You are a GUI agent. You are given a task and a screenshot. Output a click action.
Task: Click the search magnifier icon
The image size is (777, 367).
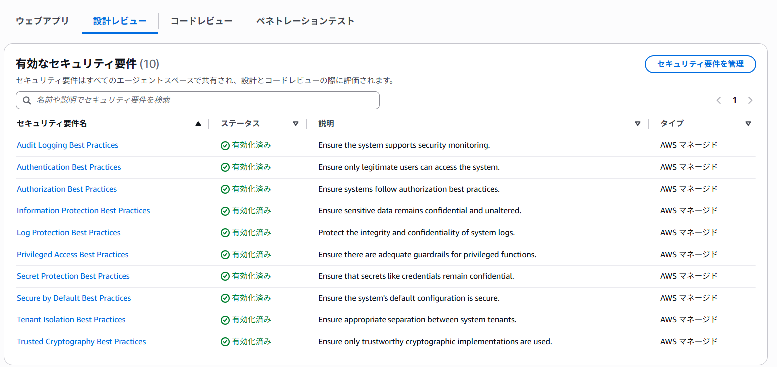(x=27, y=100)
